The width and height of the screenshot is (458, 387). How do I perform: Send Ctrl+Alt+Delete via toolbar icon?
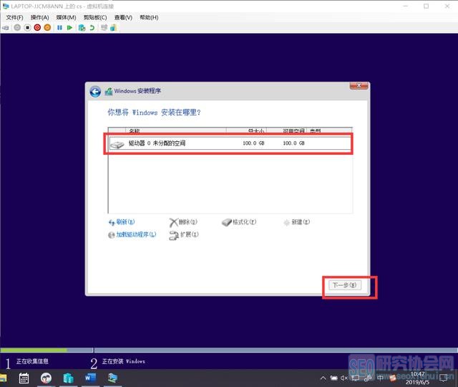tap(6, 28)
